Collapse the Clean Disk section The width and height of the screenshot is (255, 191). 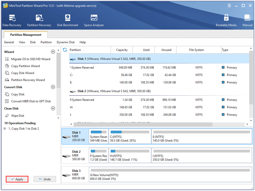point(53,108)
